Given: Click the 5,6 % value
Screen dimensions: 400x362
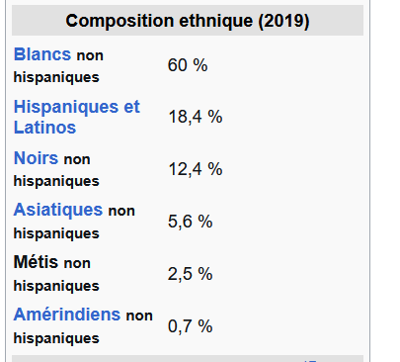Looking at the screenshot, I should [191, 222].
